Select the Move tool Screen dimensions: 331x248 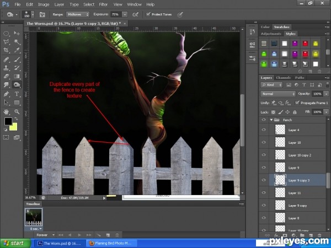pyautogui.click(x=17, y=33)
